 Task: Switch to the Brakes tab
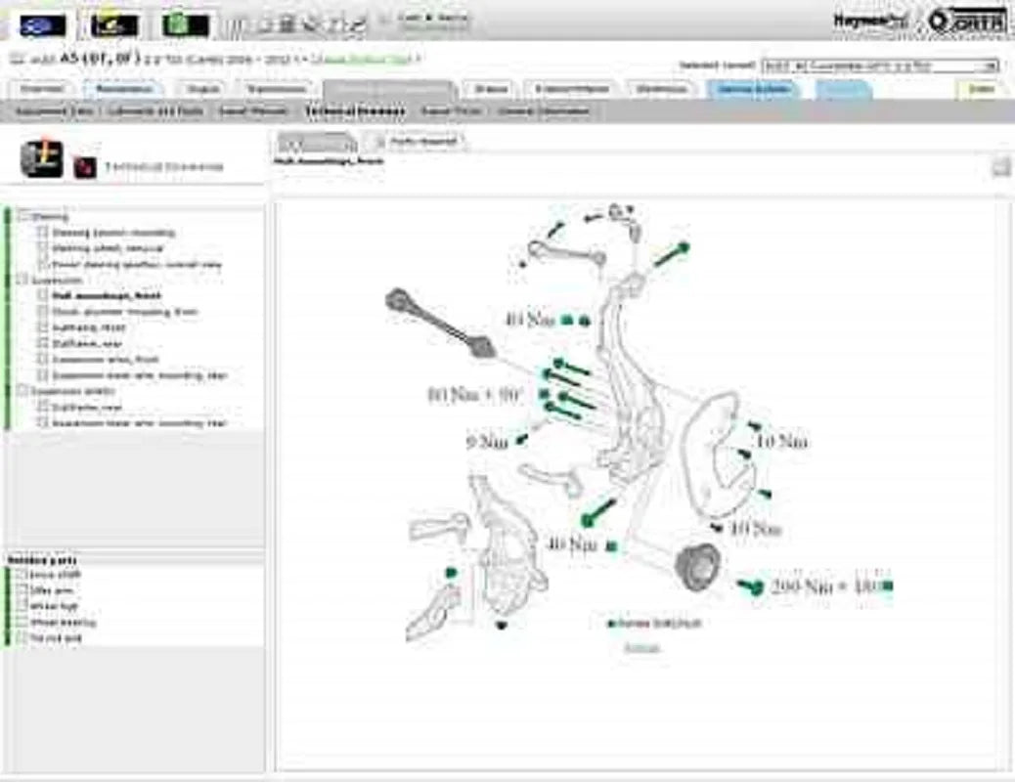(x=491, y=89)
